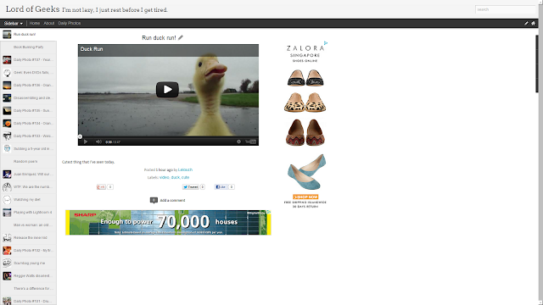
Task: Click thumbnail of Daily Photo #102 post
Action: [x=7, y=251]
